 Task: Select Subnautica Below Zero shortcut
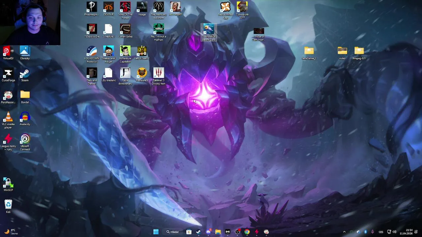tap(208, 33)
